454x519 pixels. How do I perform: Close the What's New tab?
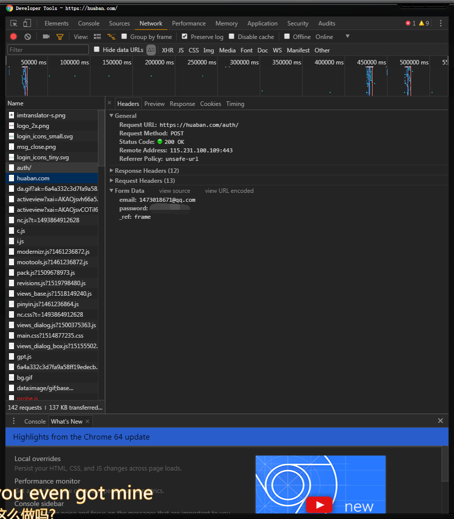pos(87,422)
